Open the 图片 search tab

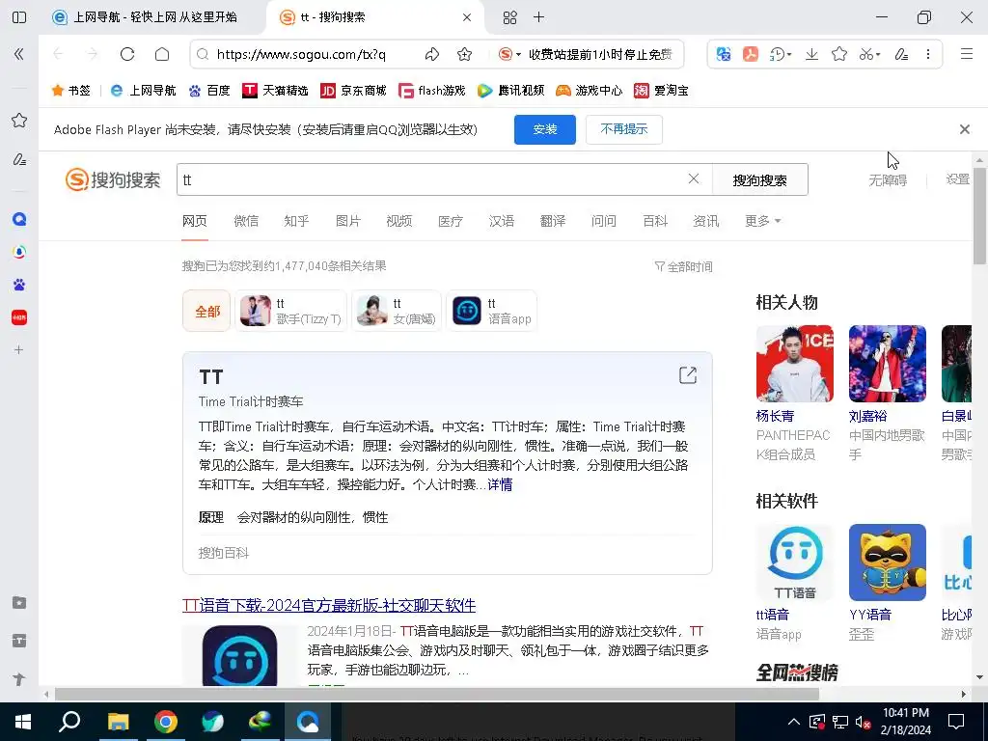(347, 221)
